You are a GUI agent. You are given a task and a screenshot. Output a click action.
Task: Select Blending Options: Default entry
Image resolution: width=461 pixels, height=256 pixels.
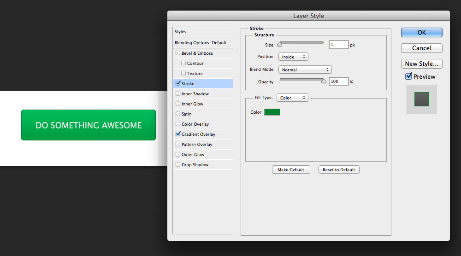[x=201, y=43]
